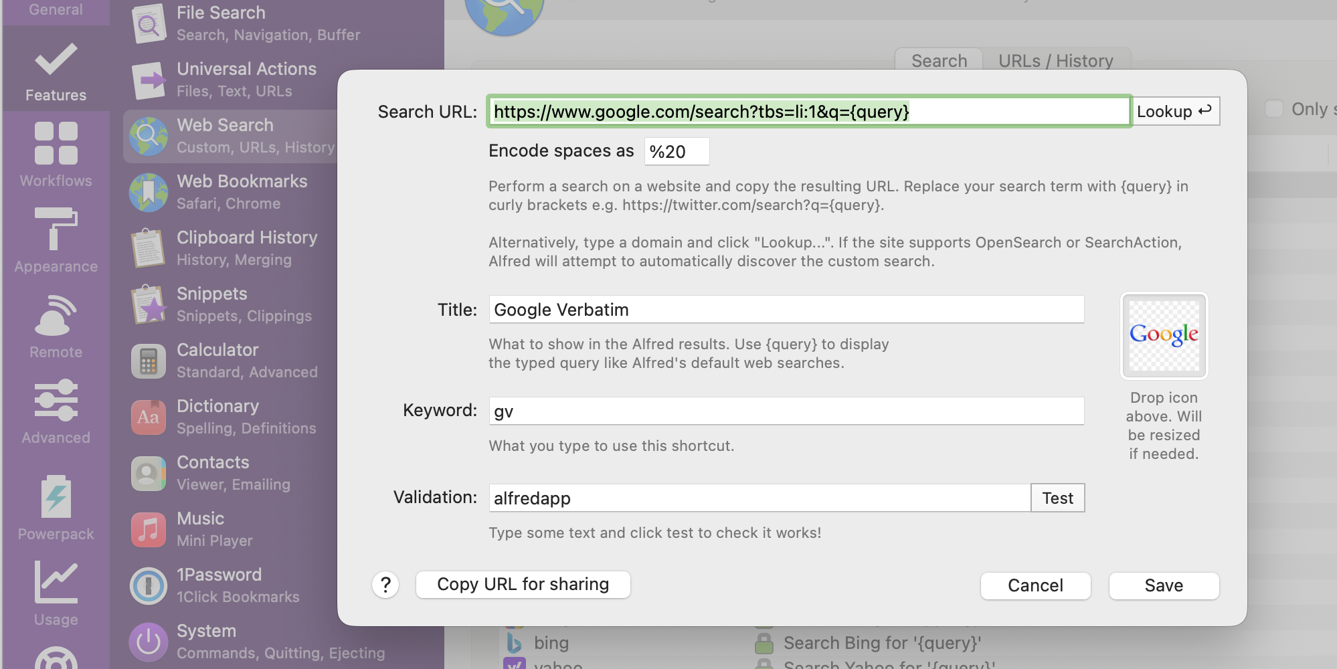Select the General preferences tab
This screenshot has width=1337, height=669.
pos(56,11)
